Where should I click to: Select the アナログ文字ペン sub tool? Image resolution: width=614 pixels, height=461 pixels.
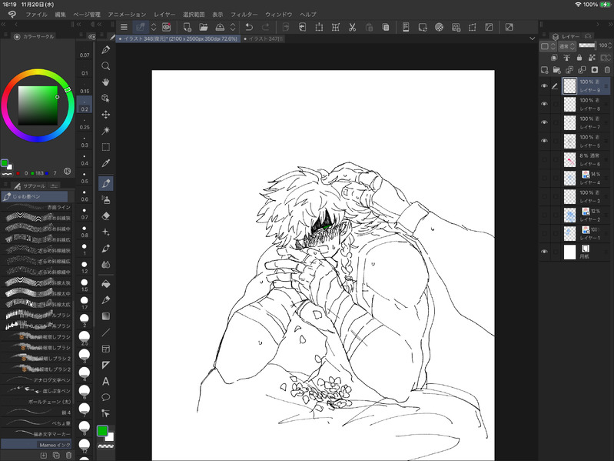tap(36, 380)
